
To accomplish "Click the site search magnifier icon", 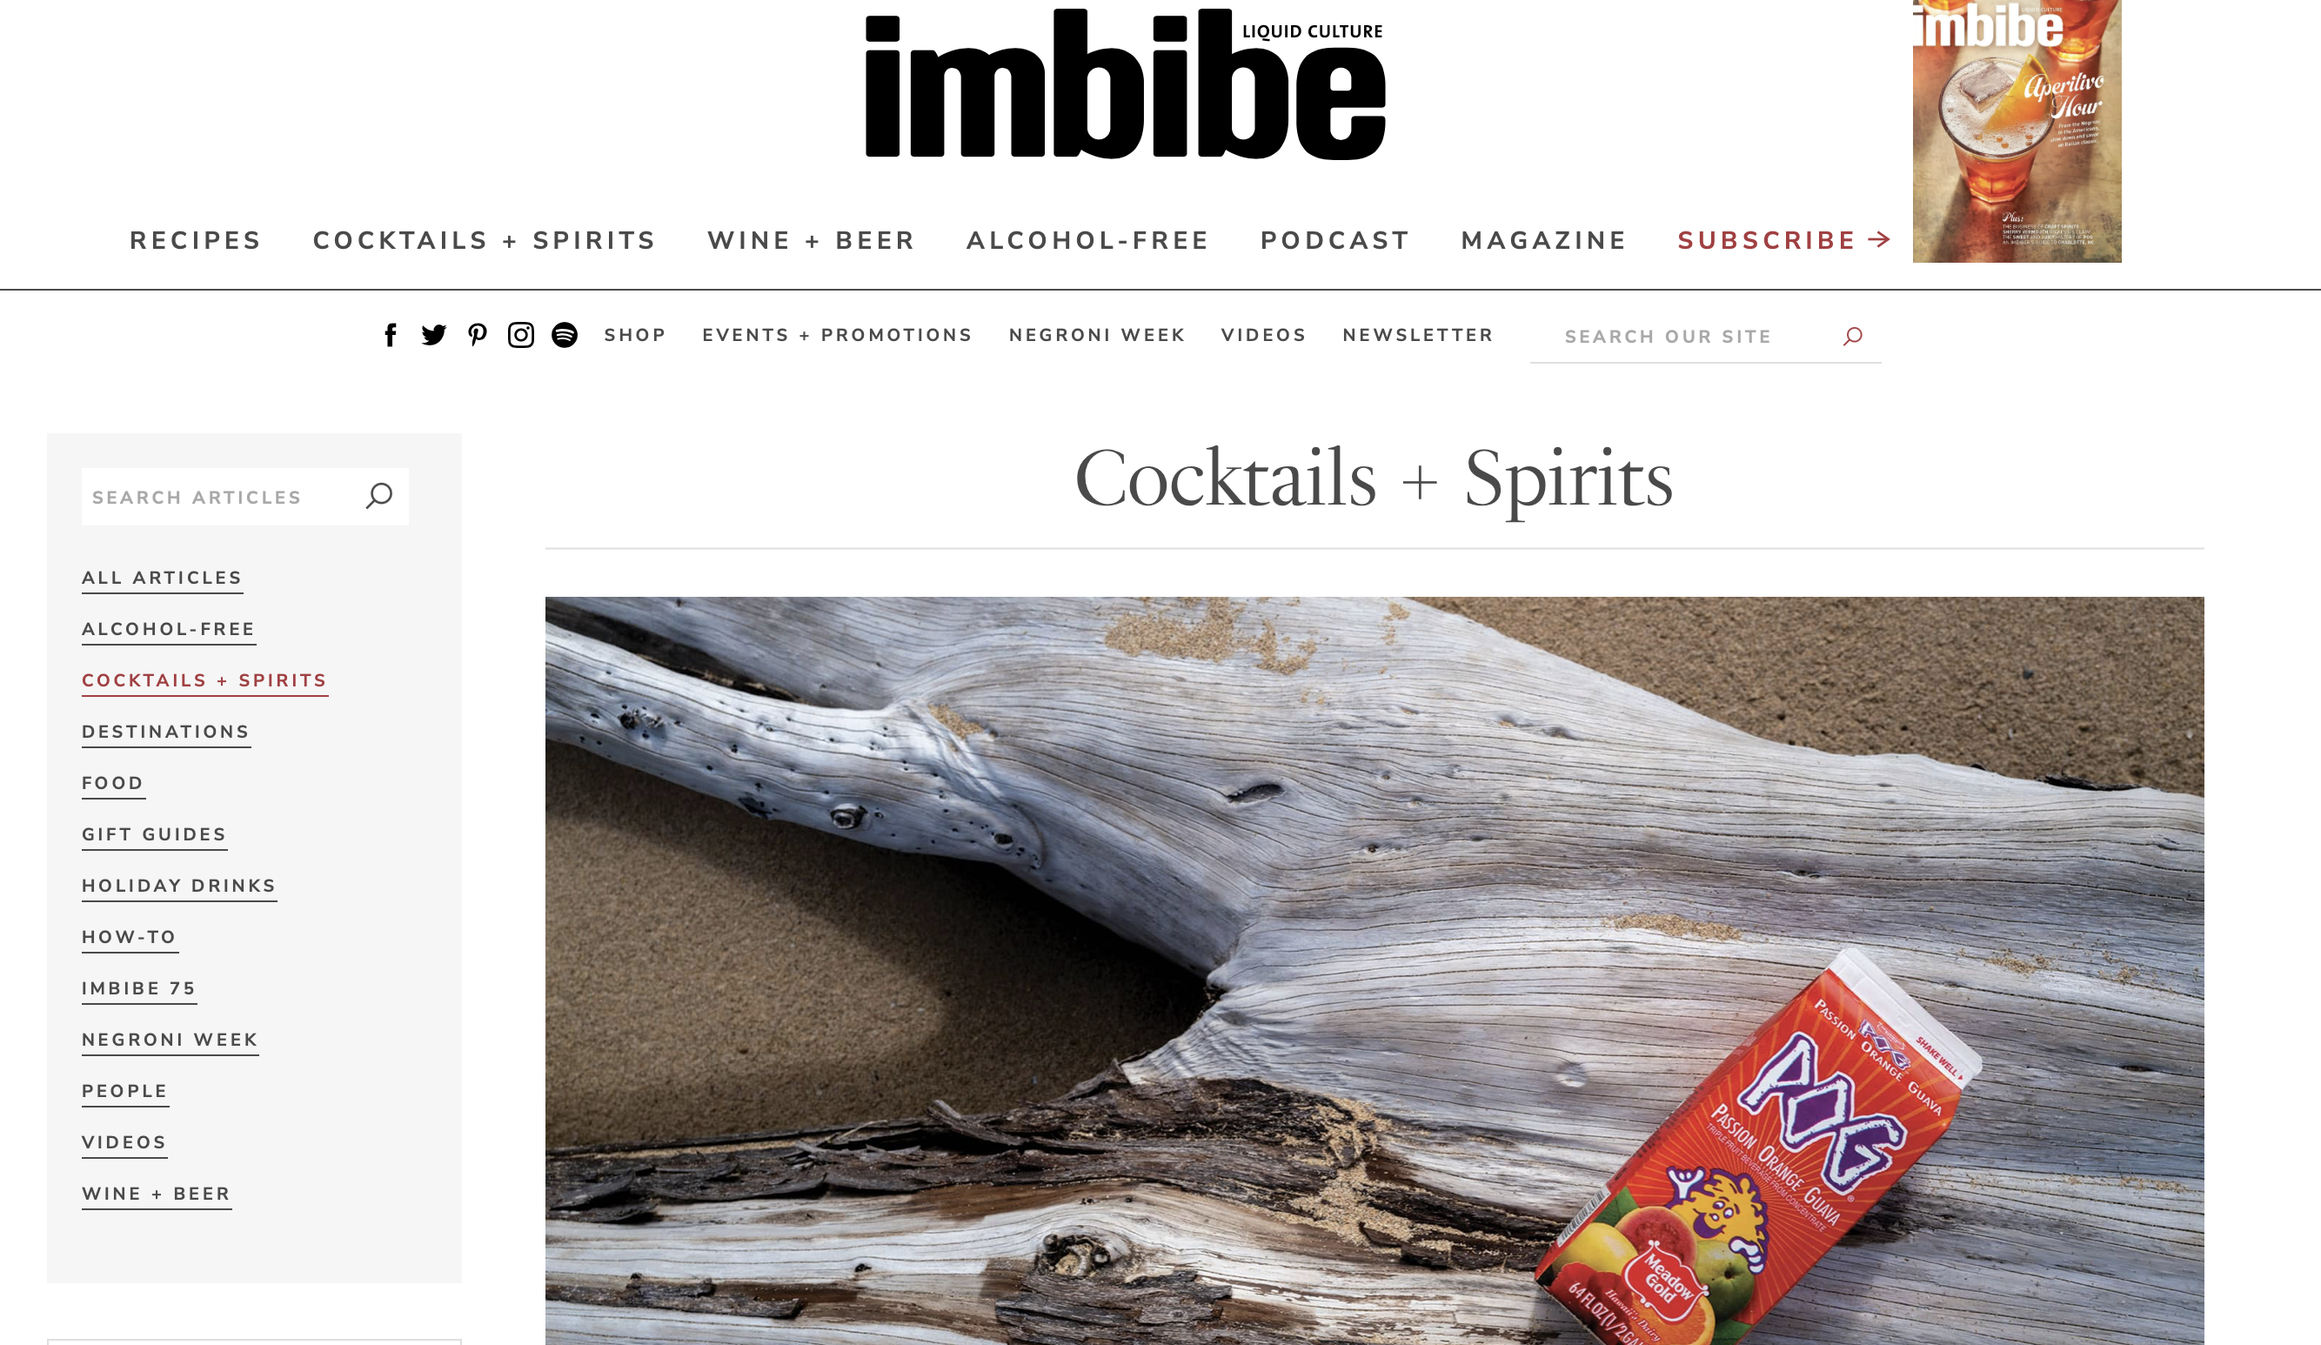I will pos(1852,336).
